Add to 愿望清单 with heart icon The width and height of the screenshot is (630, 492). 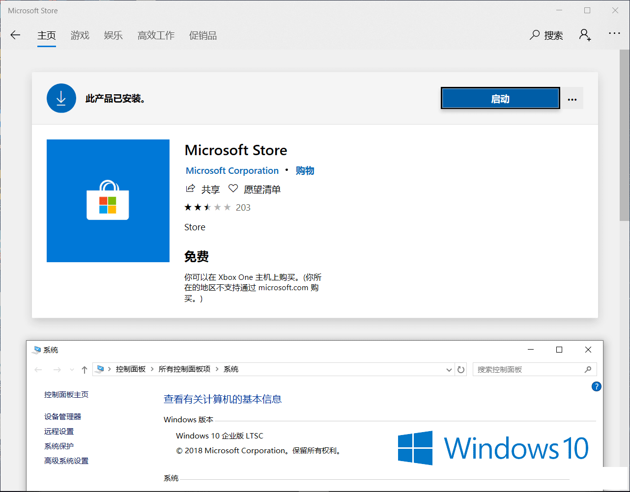tap(233, 189)
